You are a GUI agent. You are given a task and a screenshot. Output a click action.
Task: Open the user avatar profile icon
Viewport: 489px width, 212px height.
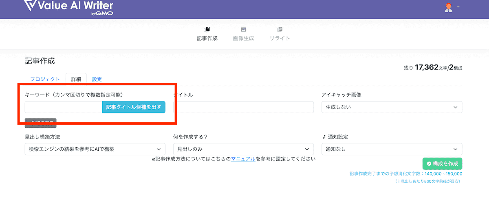click(x=448, y=7)
